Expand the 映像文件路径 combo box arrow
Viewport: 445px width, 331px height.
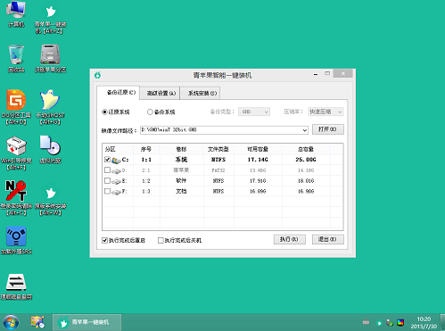pos(304,130)
